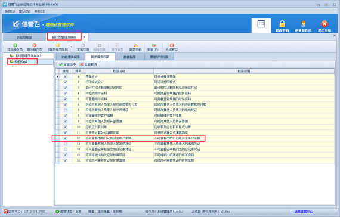
Task: Select 系统管理员(Admin) in operator tree
Action: (x=26, y=56)
